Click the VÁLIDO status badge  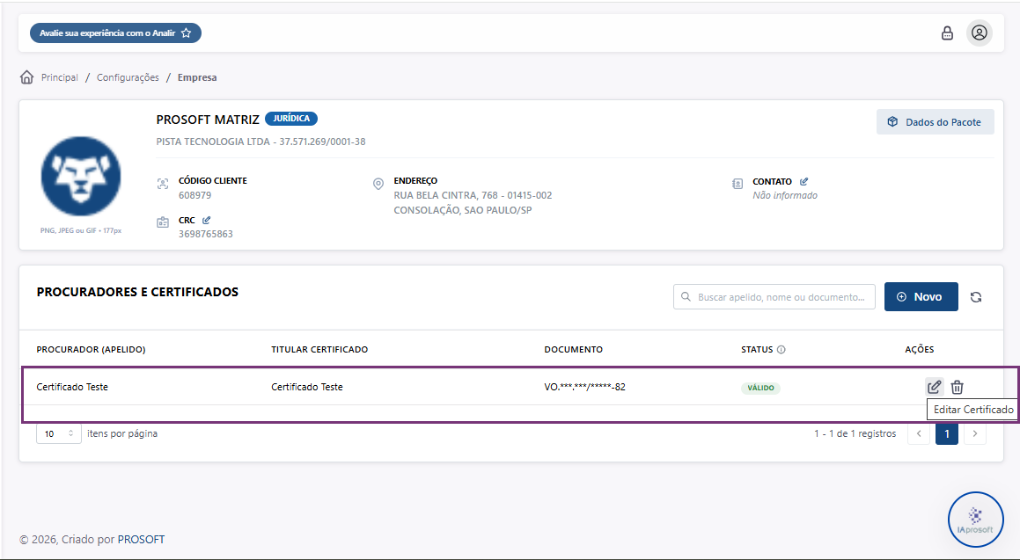[x=760, y=388]
